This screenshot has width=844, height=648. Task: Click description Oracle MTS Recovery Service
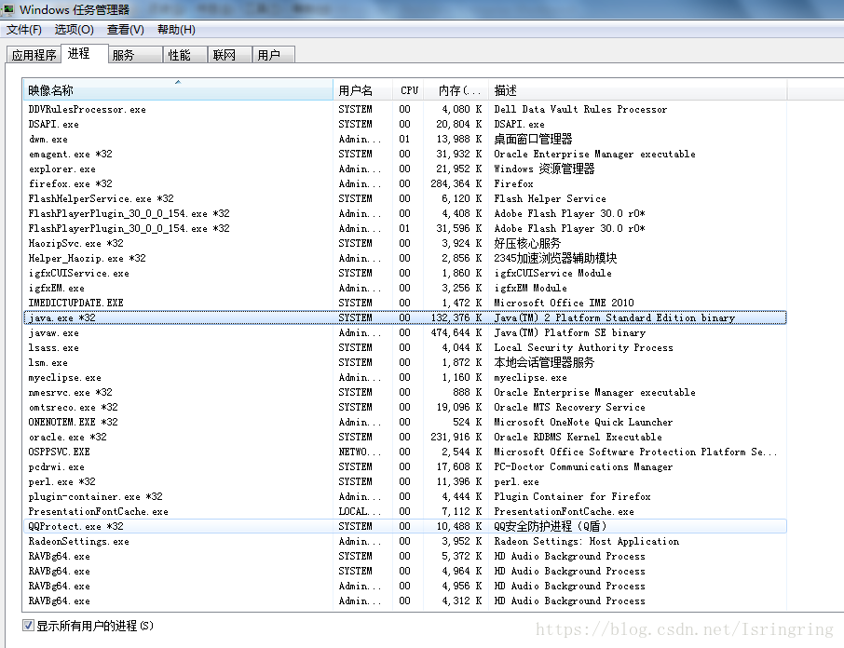pos(569,407)
